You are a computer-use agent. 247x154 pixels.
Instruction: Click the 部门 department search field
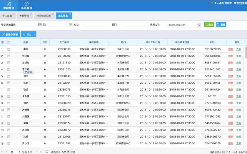(136, 24)
